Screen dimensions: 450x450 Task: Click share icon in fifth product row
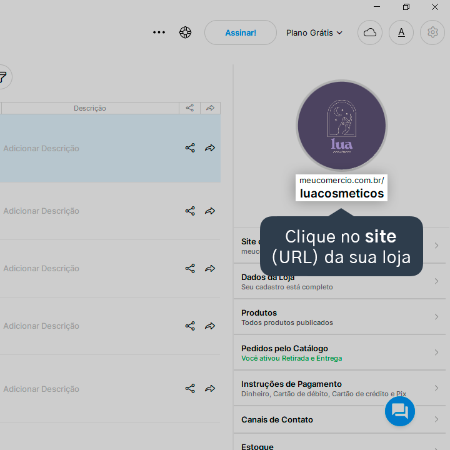tap(190, 389)
